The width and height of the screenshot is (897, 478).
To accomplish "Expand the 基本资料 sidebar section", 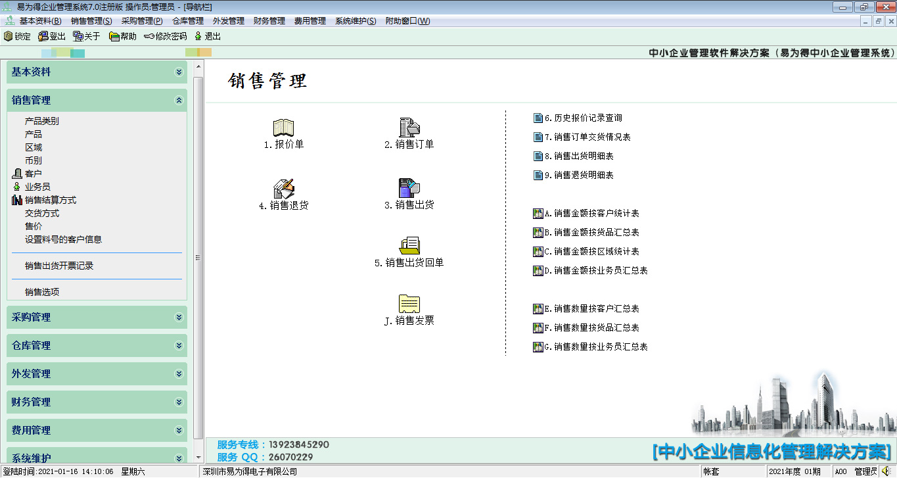I will [x=179, y=72].
